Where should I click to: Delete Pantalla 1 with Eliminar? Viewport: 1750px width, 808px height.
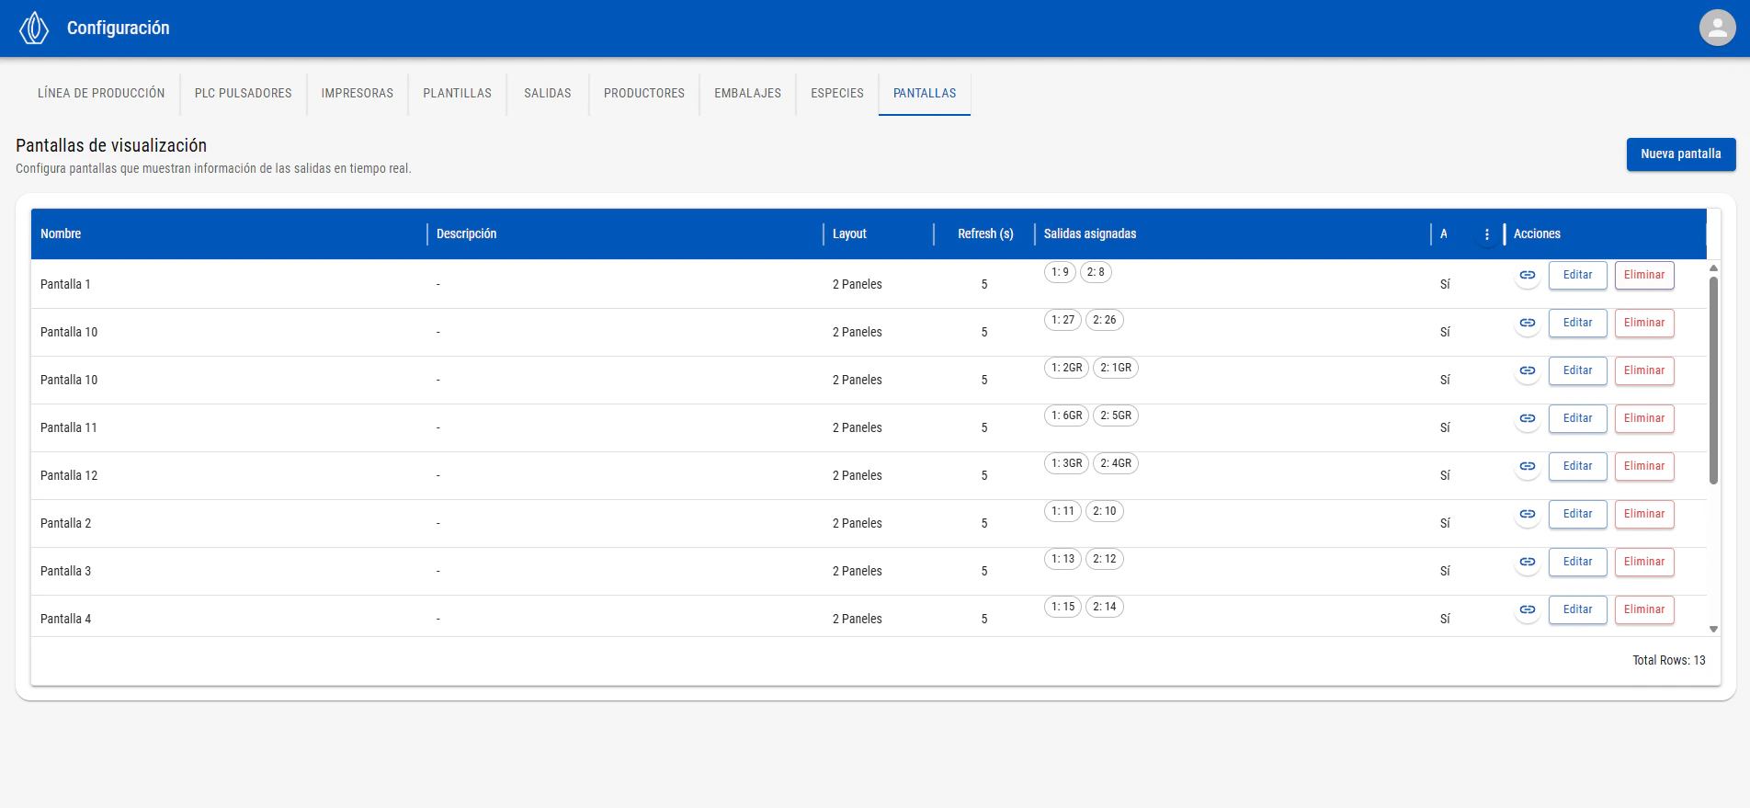[1644, 275]
